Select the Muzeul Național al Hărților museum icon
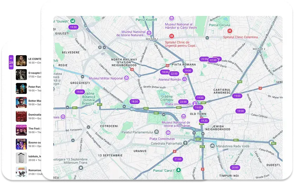Screen dimensions: 294x183 (x=171, y=18)
